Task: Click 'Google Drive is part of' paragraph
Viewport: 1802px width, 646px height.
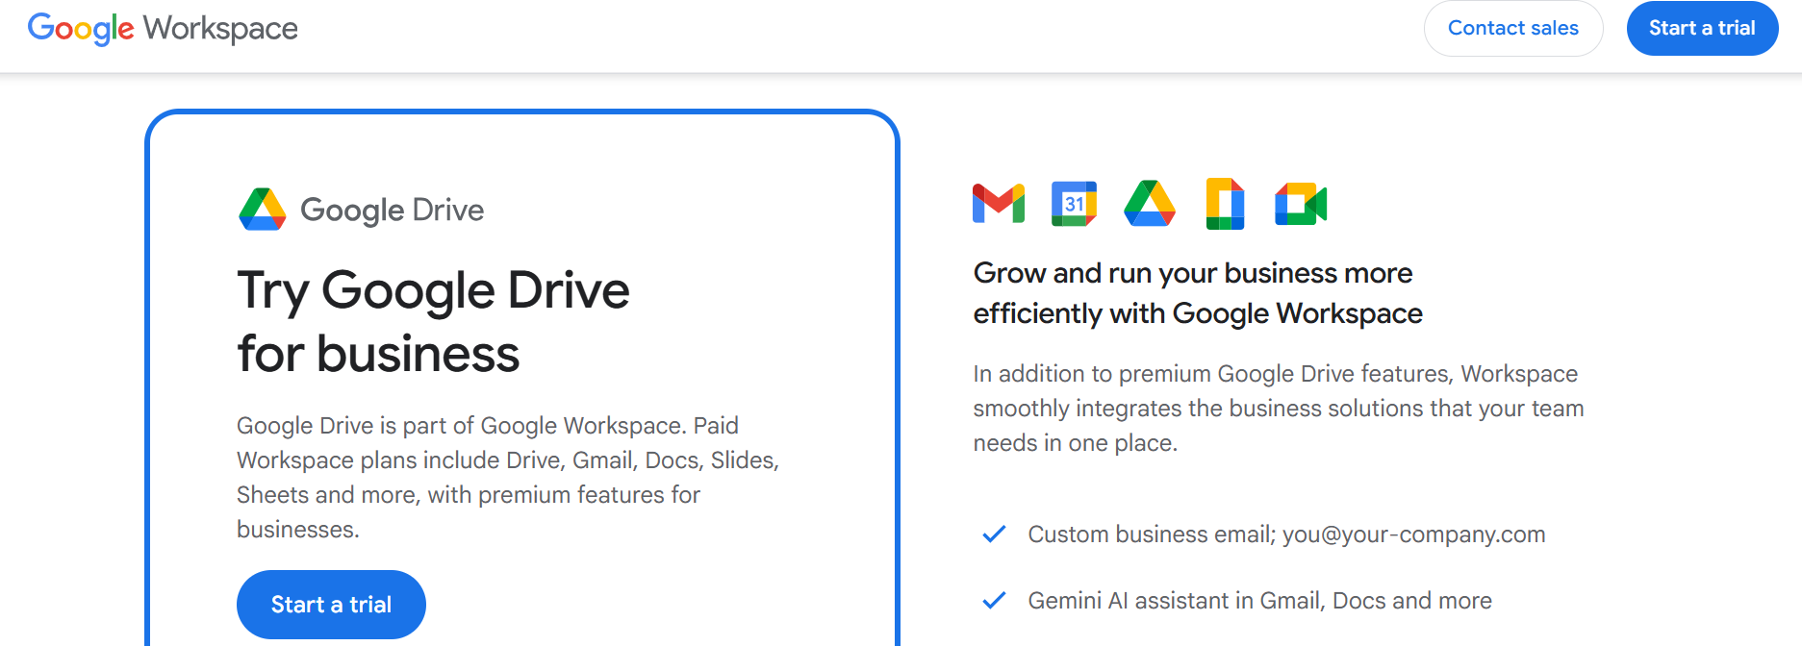Action: click(x=508, y=478)
